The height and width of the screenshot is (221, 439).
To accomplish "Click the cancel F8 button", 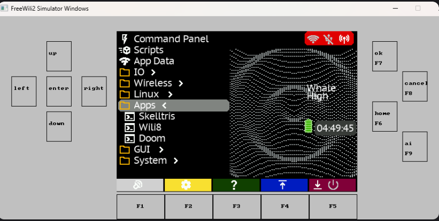I will [415, 86].
